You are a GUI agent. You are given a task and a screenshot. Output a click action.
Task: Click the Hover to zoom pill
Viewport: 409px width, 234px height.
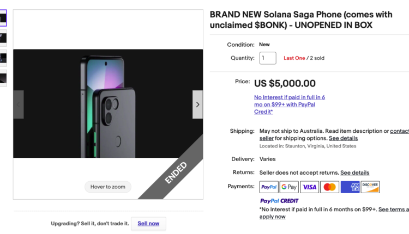pos(108,187)
